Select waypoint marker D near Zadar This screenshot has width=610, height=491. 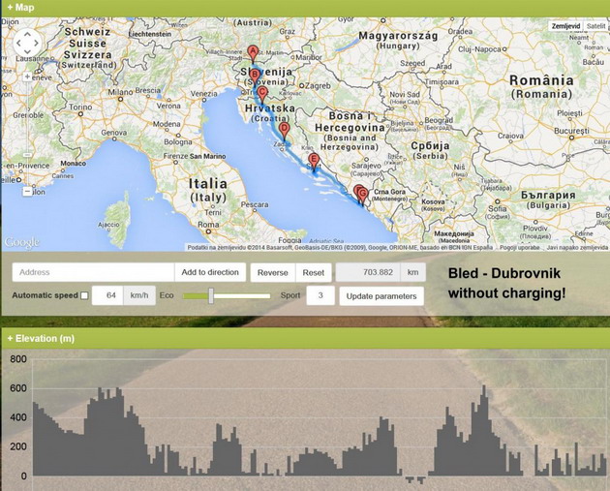(284, 129)
